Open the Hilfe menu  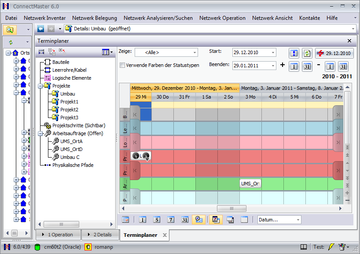(x=332, y=18)
